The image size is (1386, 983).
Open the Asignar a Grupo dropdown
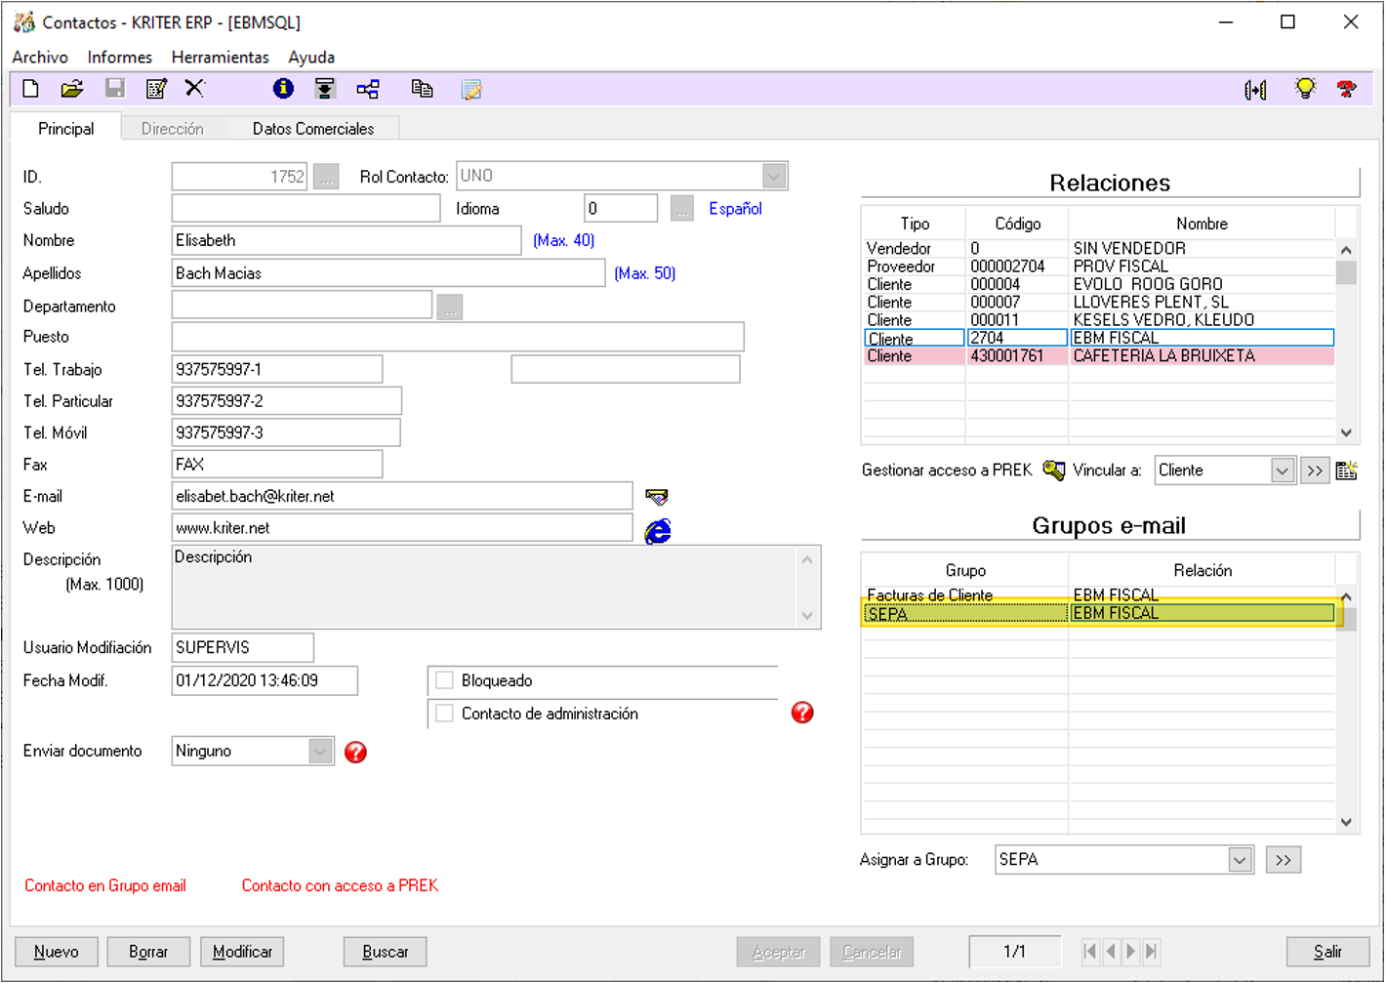(1240, 860)
